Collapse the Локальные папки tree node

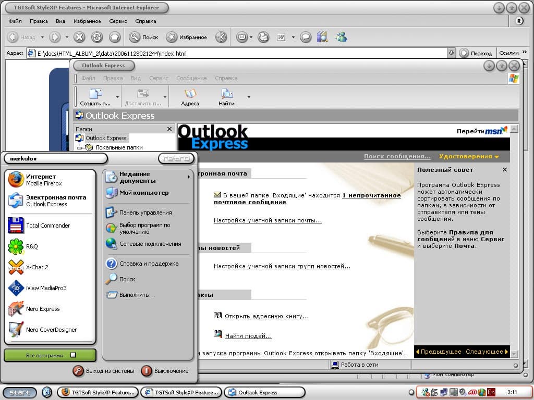click(x=79, y=147)
